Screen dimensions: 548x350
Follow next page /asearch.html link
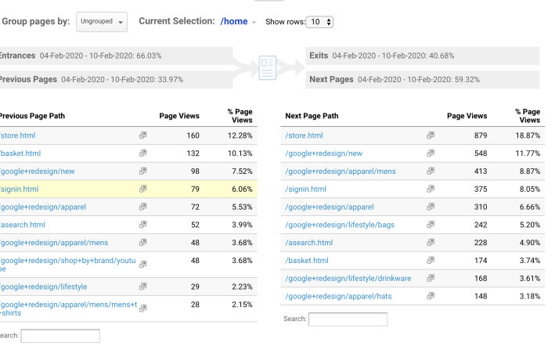point(309,242)
